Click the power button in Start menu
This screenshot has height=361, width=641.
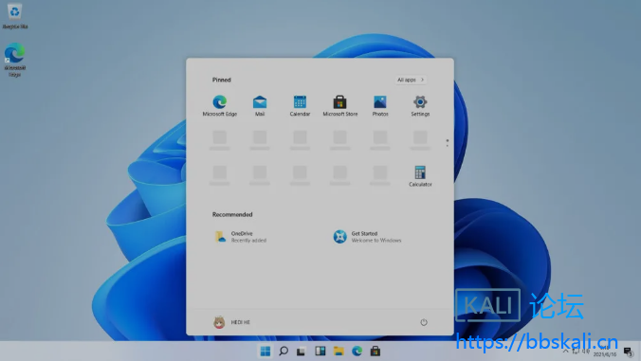[x=424, y=322]
